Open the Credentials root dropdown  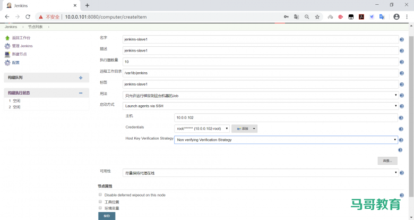point(202,129)
